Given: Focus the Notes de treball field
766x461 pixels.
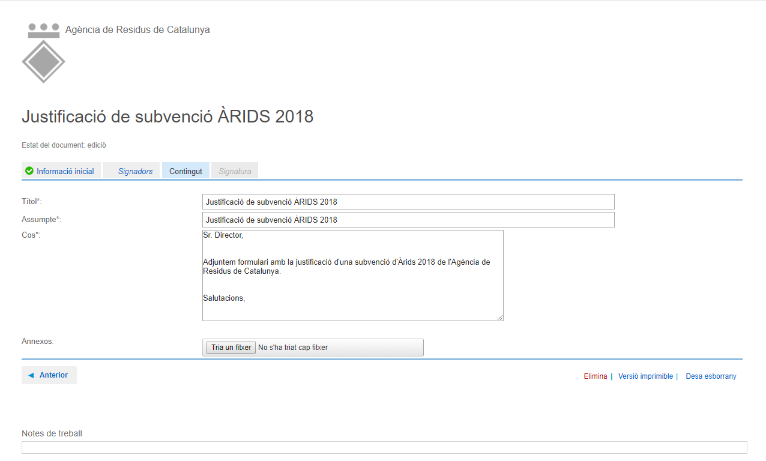Looking at the screenshot, I should click(384, 447).
